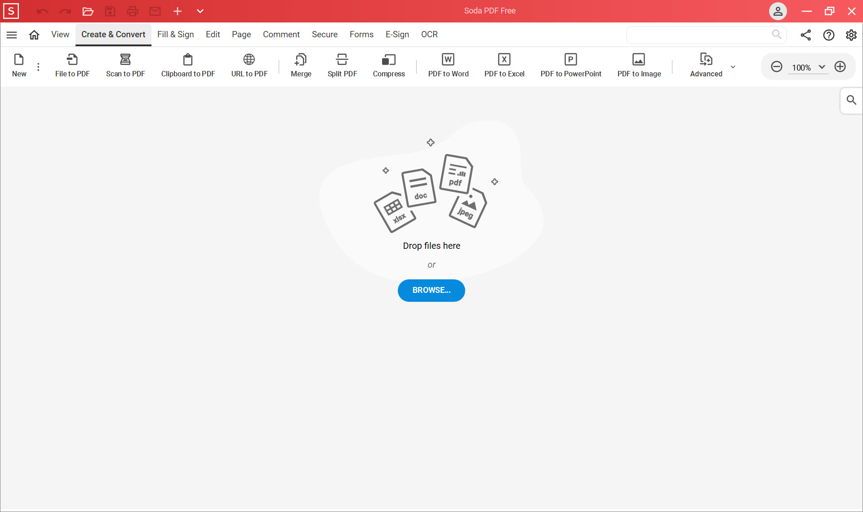863x512 pixels.
Task: Click the Merge tool
Action: pos(301,66)
